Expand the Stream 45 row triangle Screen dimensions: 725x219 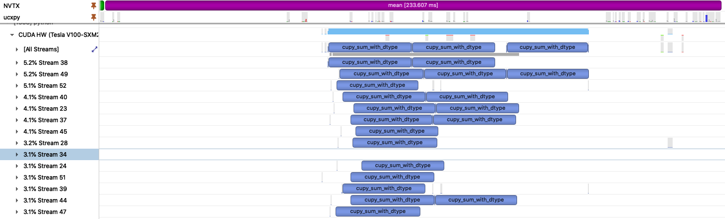tap(17, 132)
